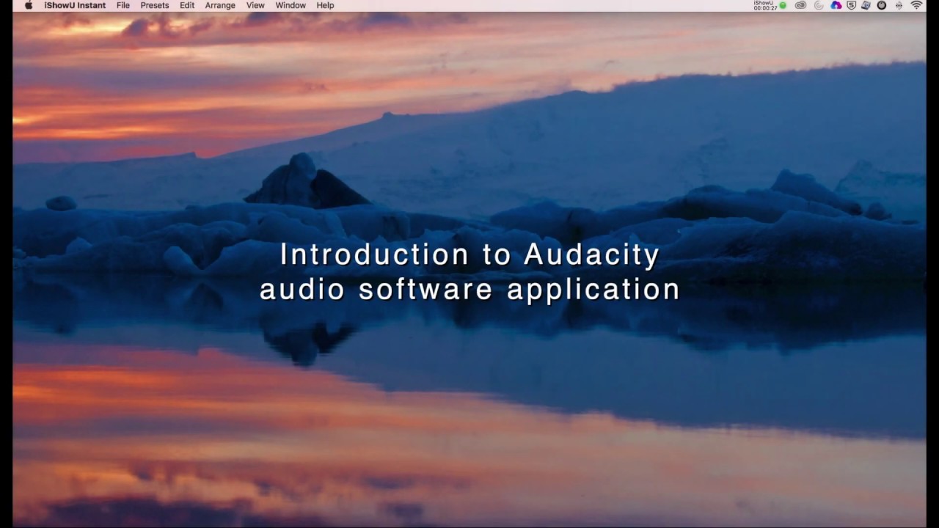Open the Bluetooth status menu

pos(899,5)
